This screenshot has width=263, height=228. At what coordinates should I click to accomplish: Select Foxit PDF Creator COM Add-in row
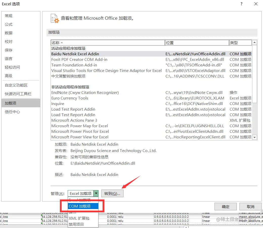(151, 60)
